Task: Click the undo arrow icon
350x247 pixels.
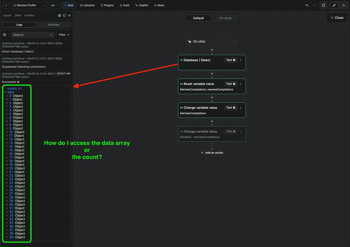Action: (x=307, y=5)
